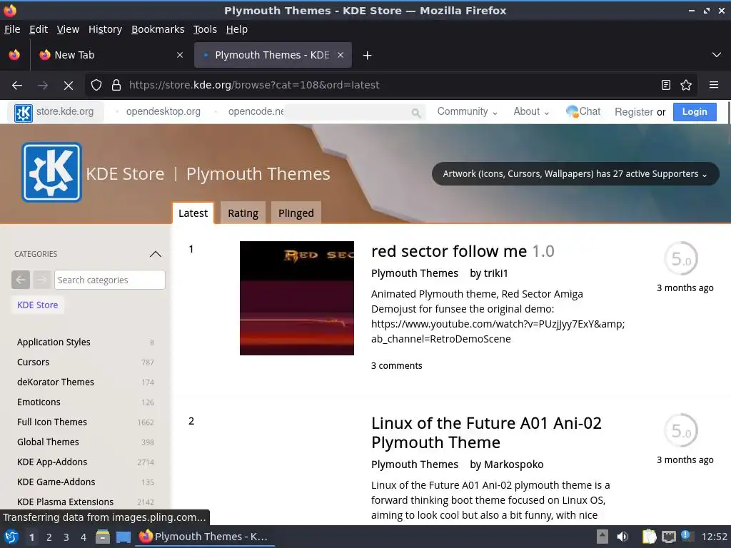Click the store.kde.org KDE logo icon
The width and height of the screenshot is (731, 548).
[x=24, y=112]
